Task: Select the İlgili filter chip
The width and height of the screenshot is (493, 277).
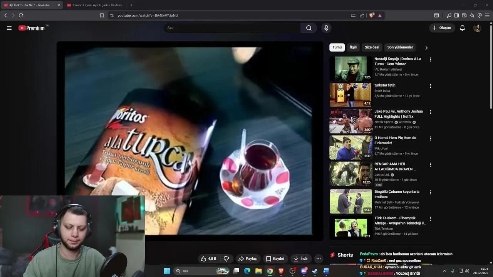Action: (353, 47)
